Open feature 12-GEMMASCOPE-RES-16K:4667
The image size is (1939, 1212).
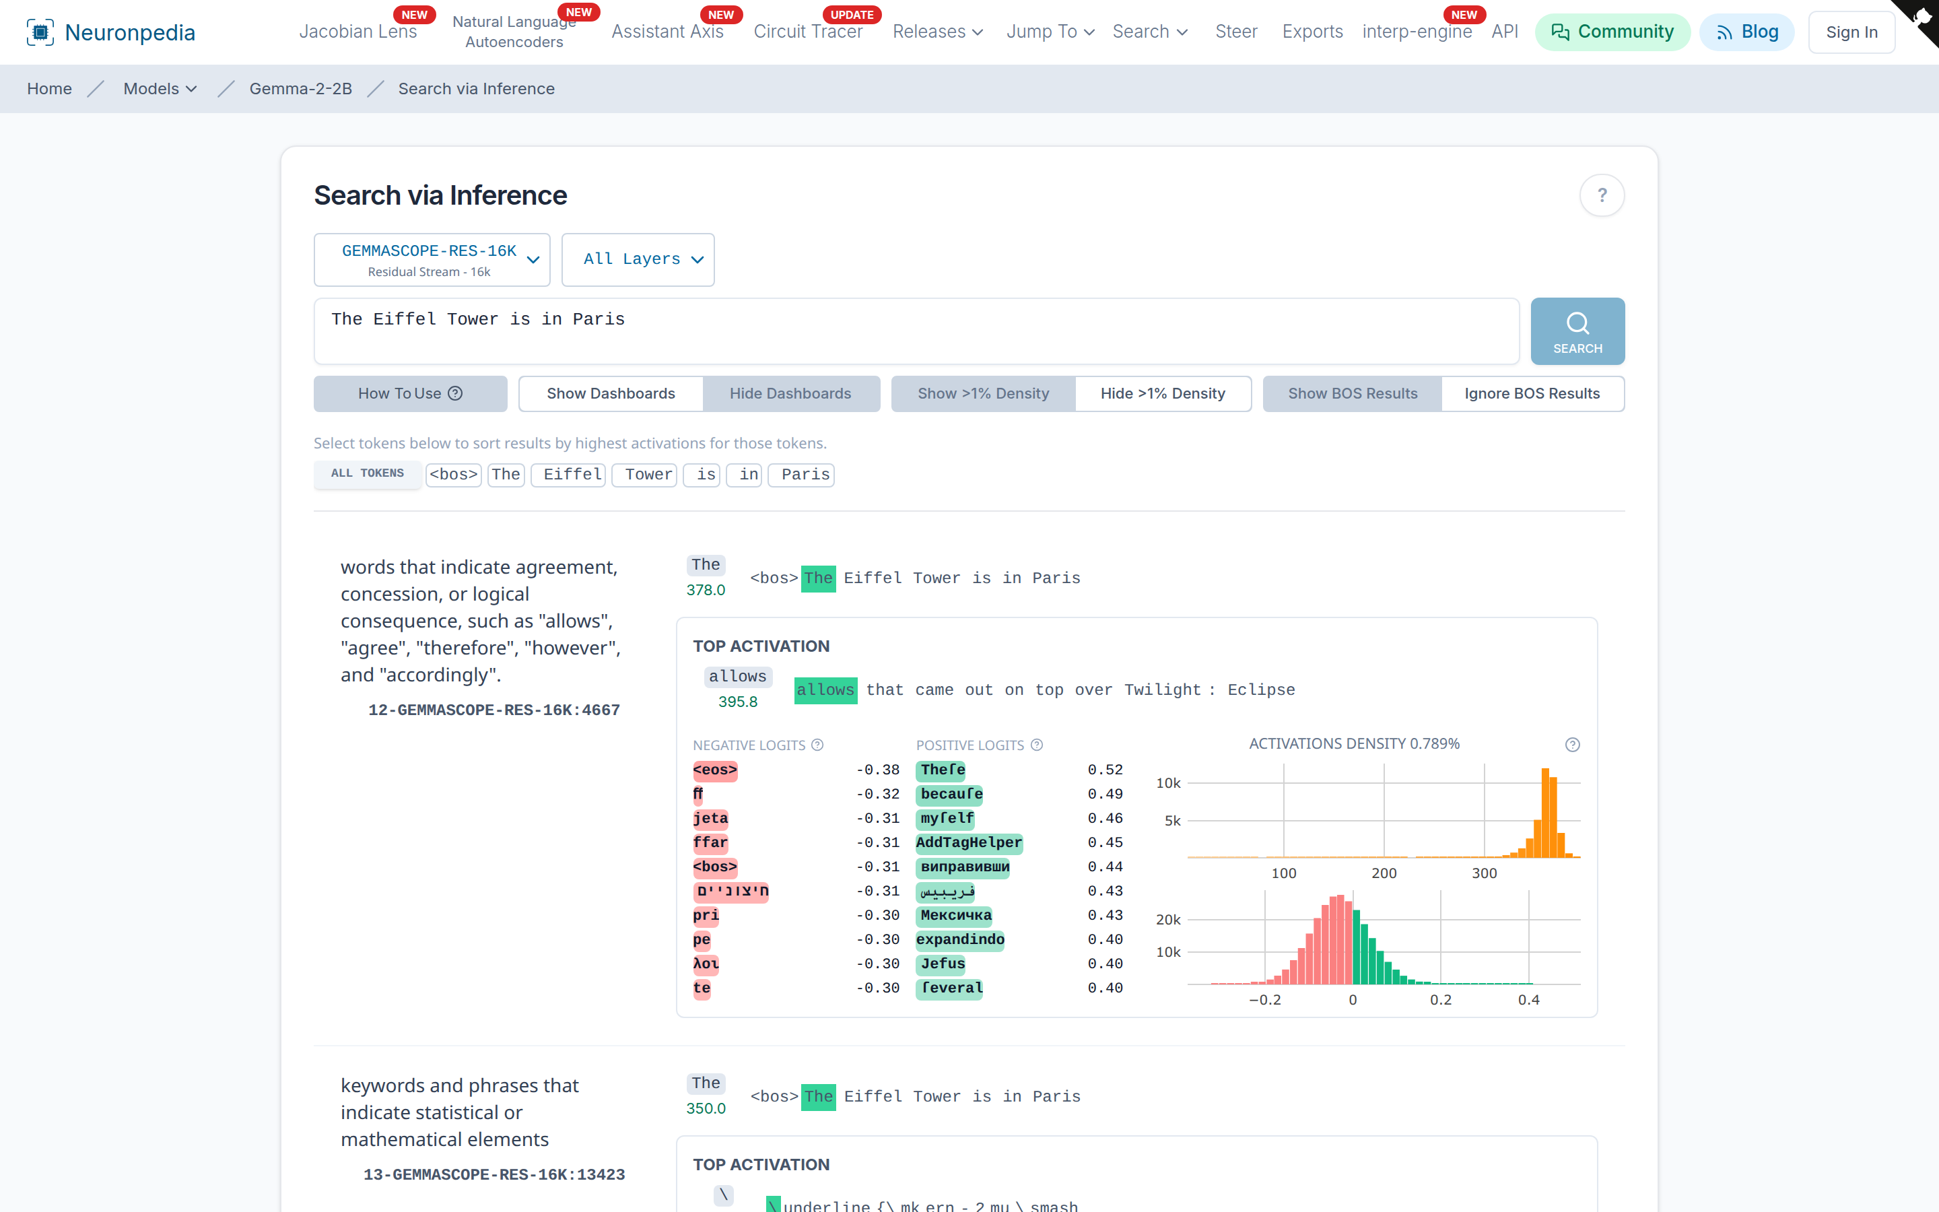494,710
